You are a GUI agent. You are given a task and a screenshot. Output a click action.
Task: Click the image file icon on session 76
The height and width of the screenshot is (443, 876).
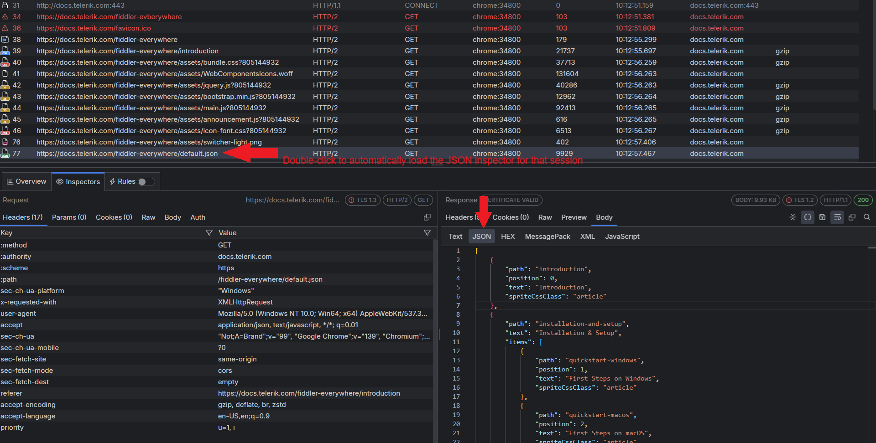point(5,142)
